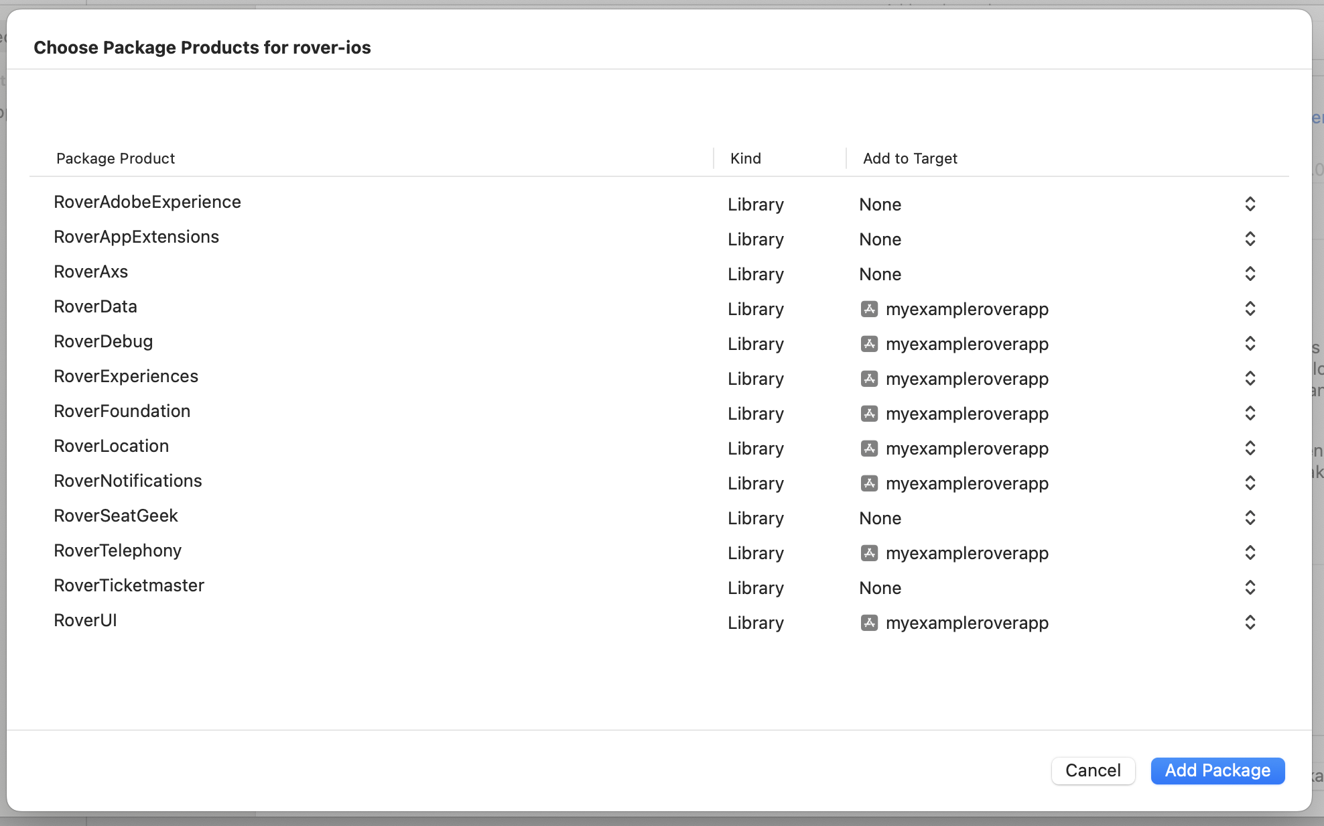Open target dropdown arrows for RoverAxs
Screen dimensions: 1324x826
[x=1250, y=274]
